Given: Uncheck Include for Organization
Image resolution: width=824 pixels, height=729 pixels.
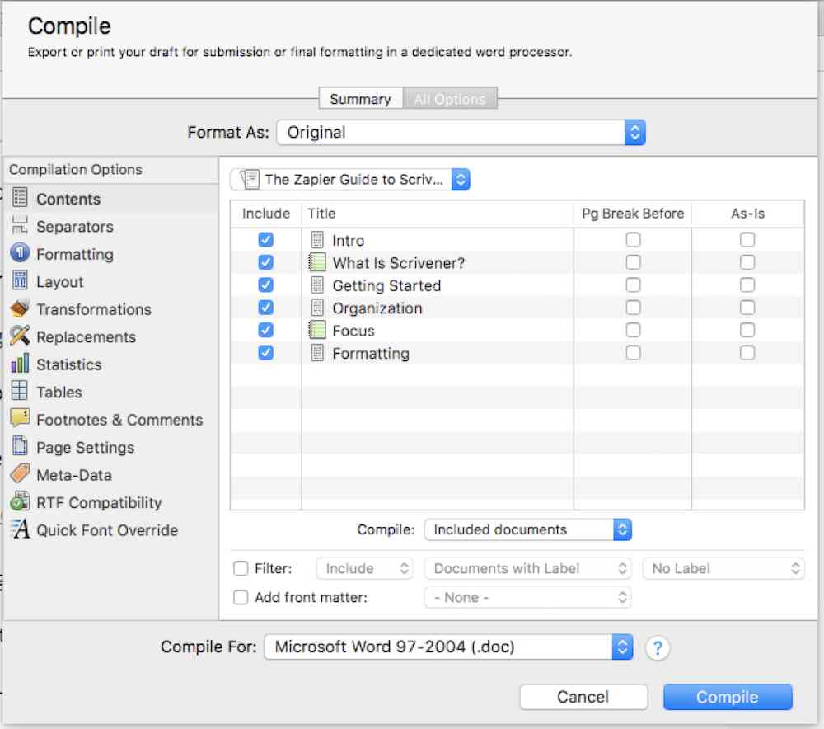Looking at the screenshot, I should click(x=266, y=308).
